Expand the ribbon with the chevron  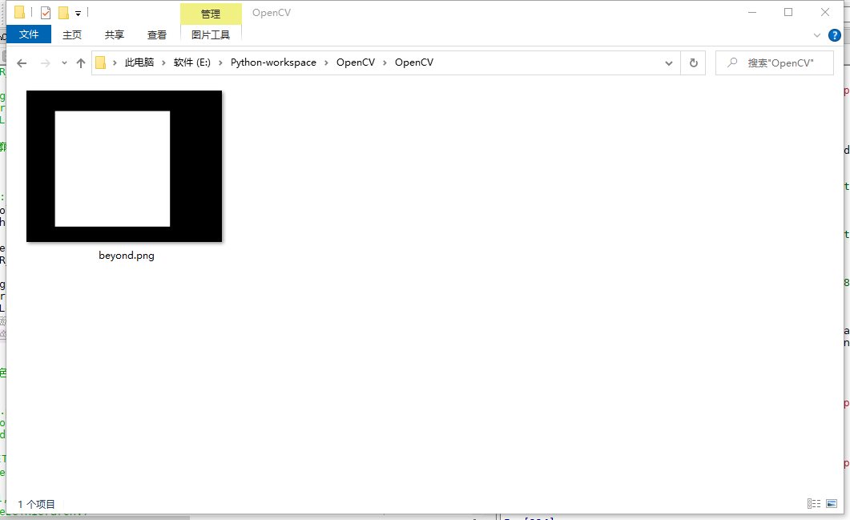[817, 35]
